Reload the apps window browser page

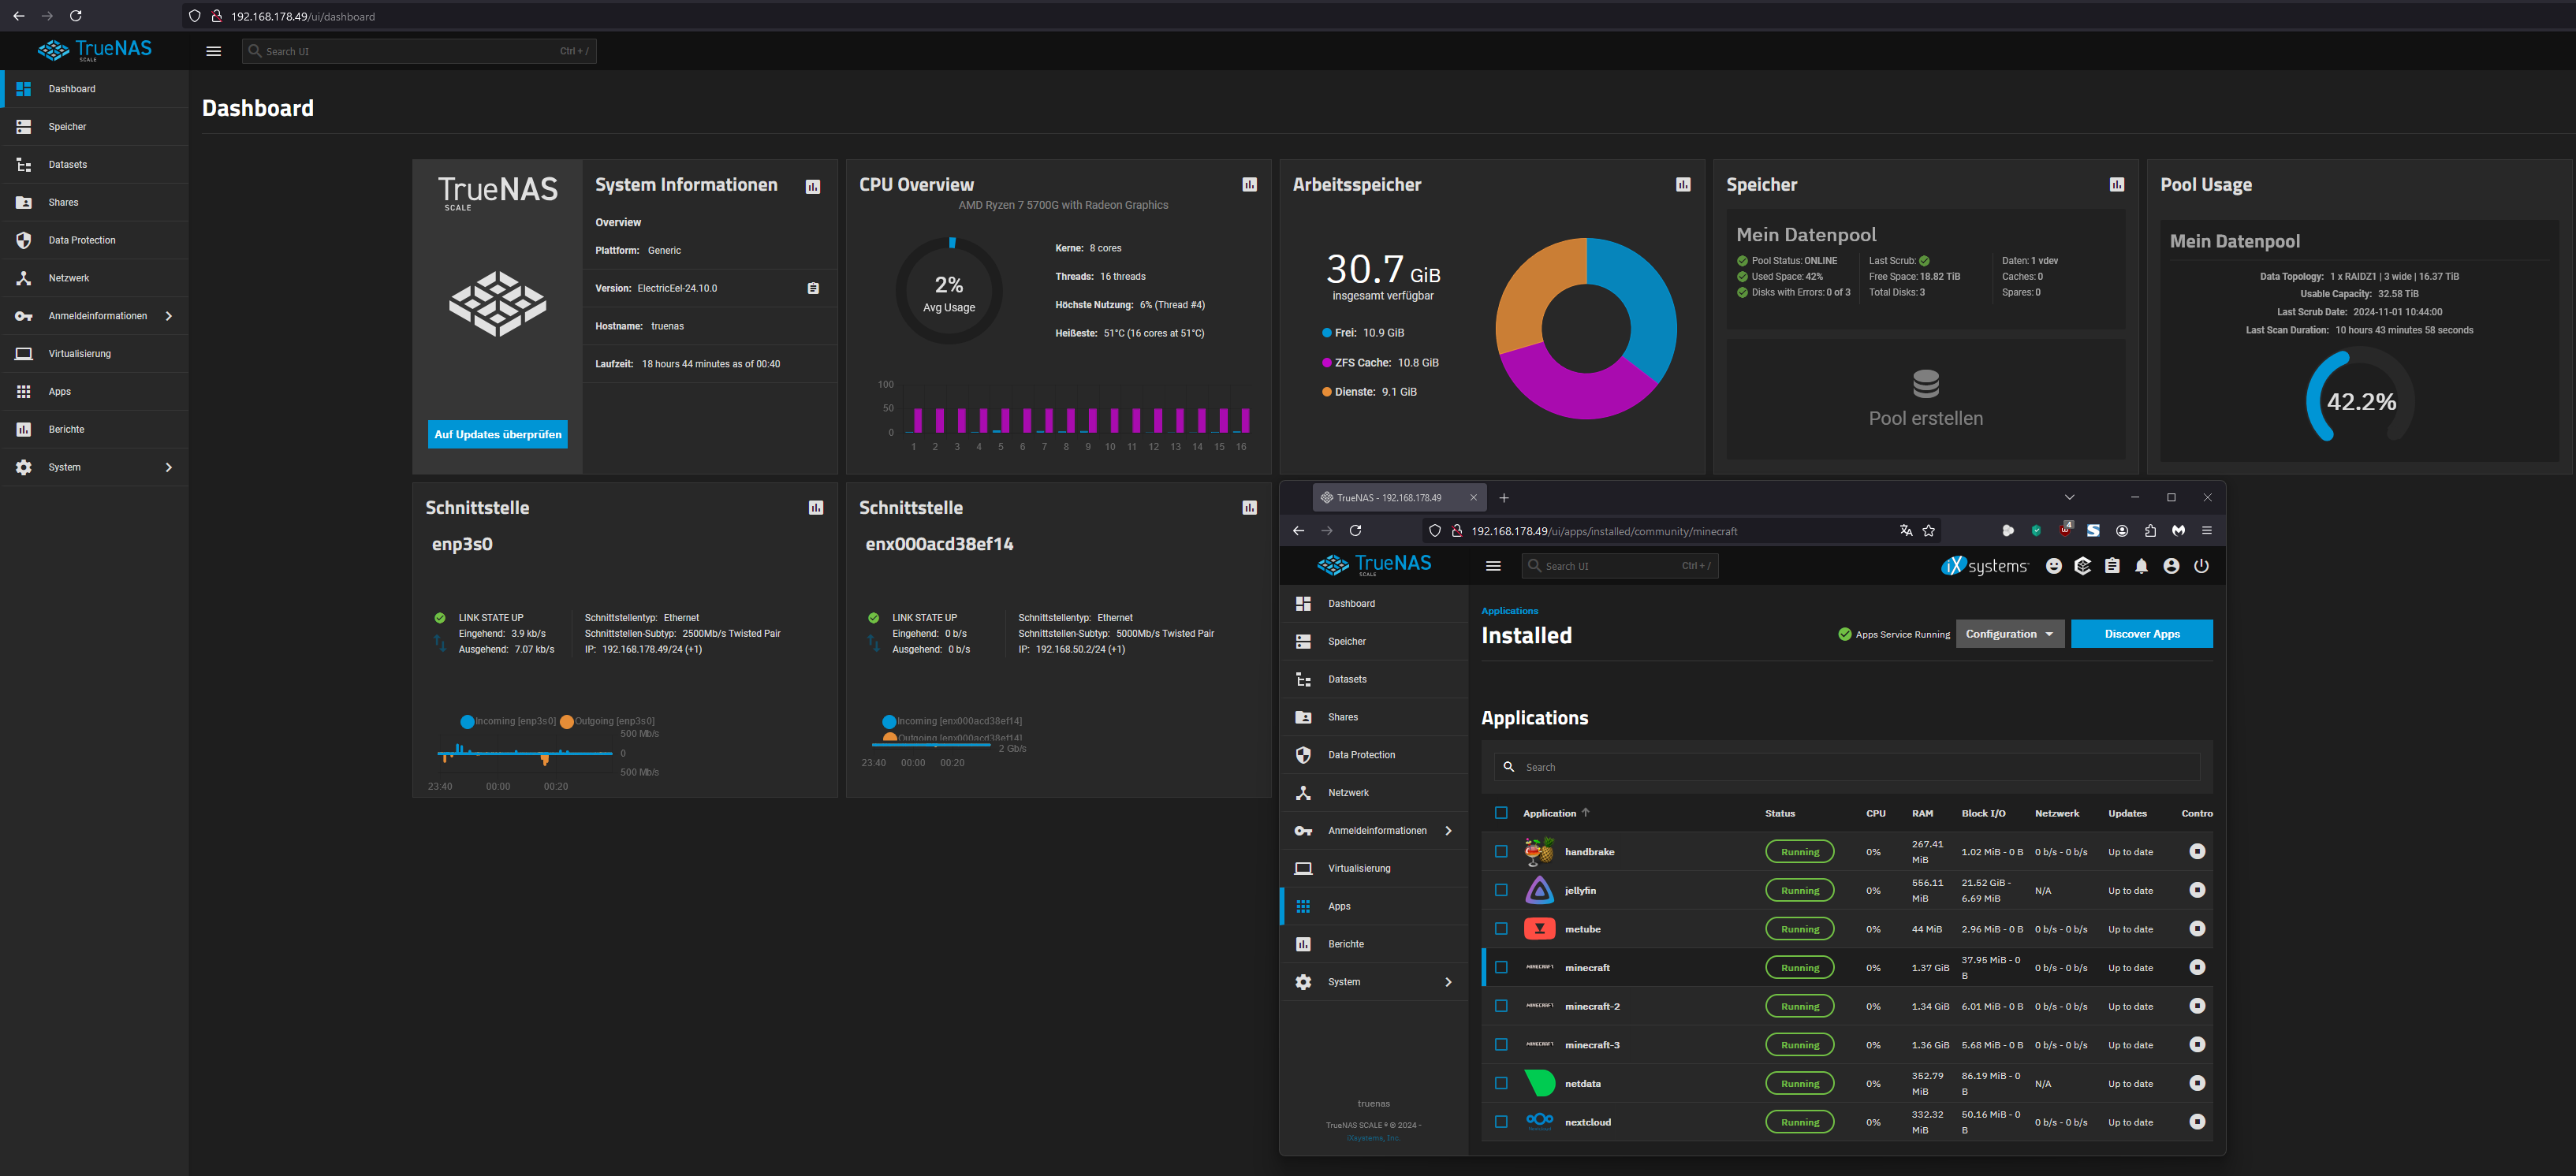(x=1355, y=531)
